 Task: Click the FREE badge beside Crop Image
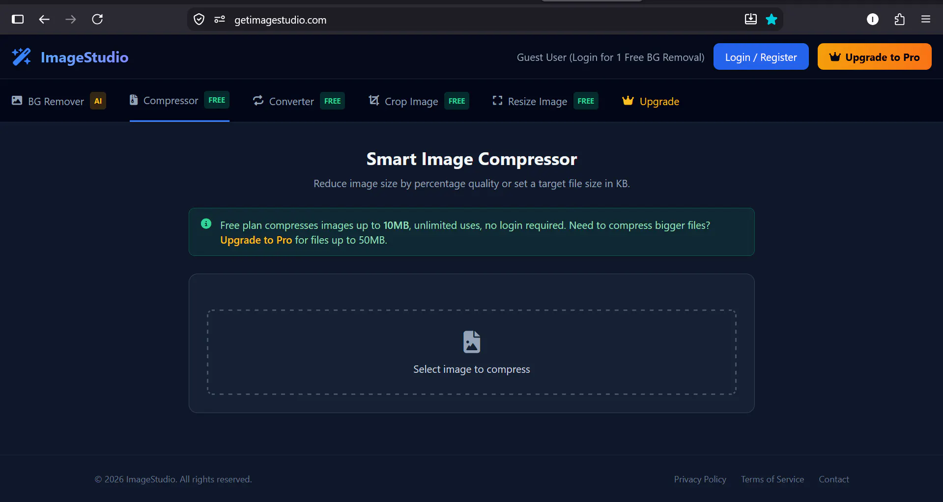(x=457, y=101)
